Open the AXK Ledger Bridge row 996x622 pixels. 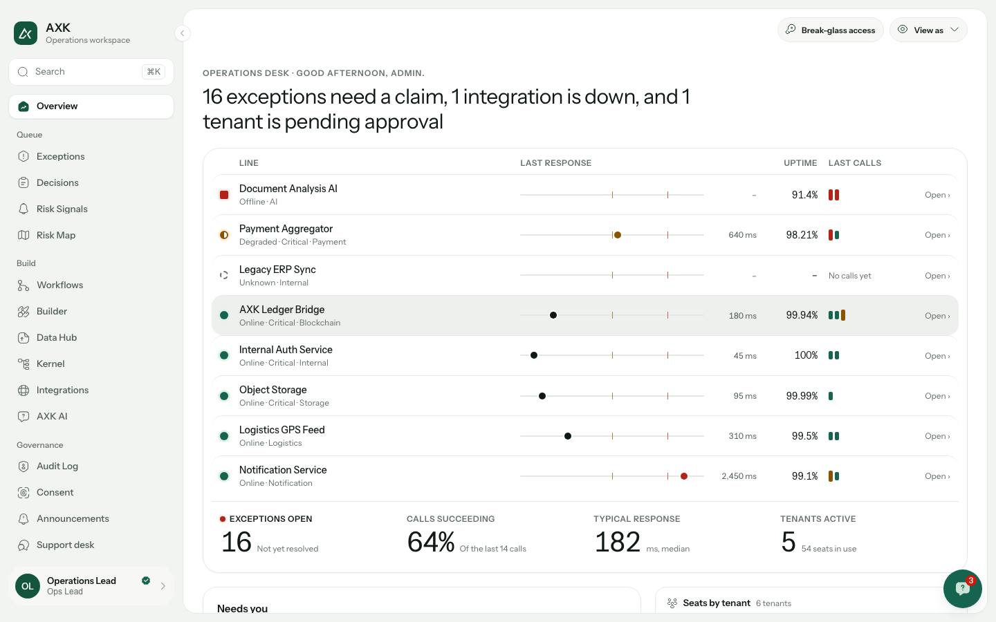(x=584, y=315)
